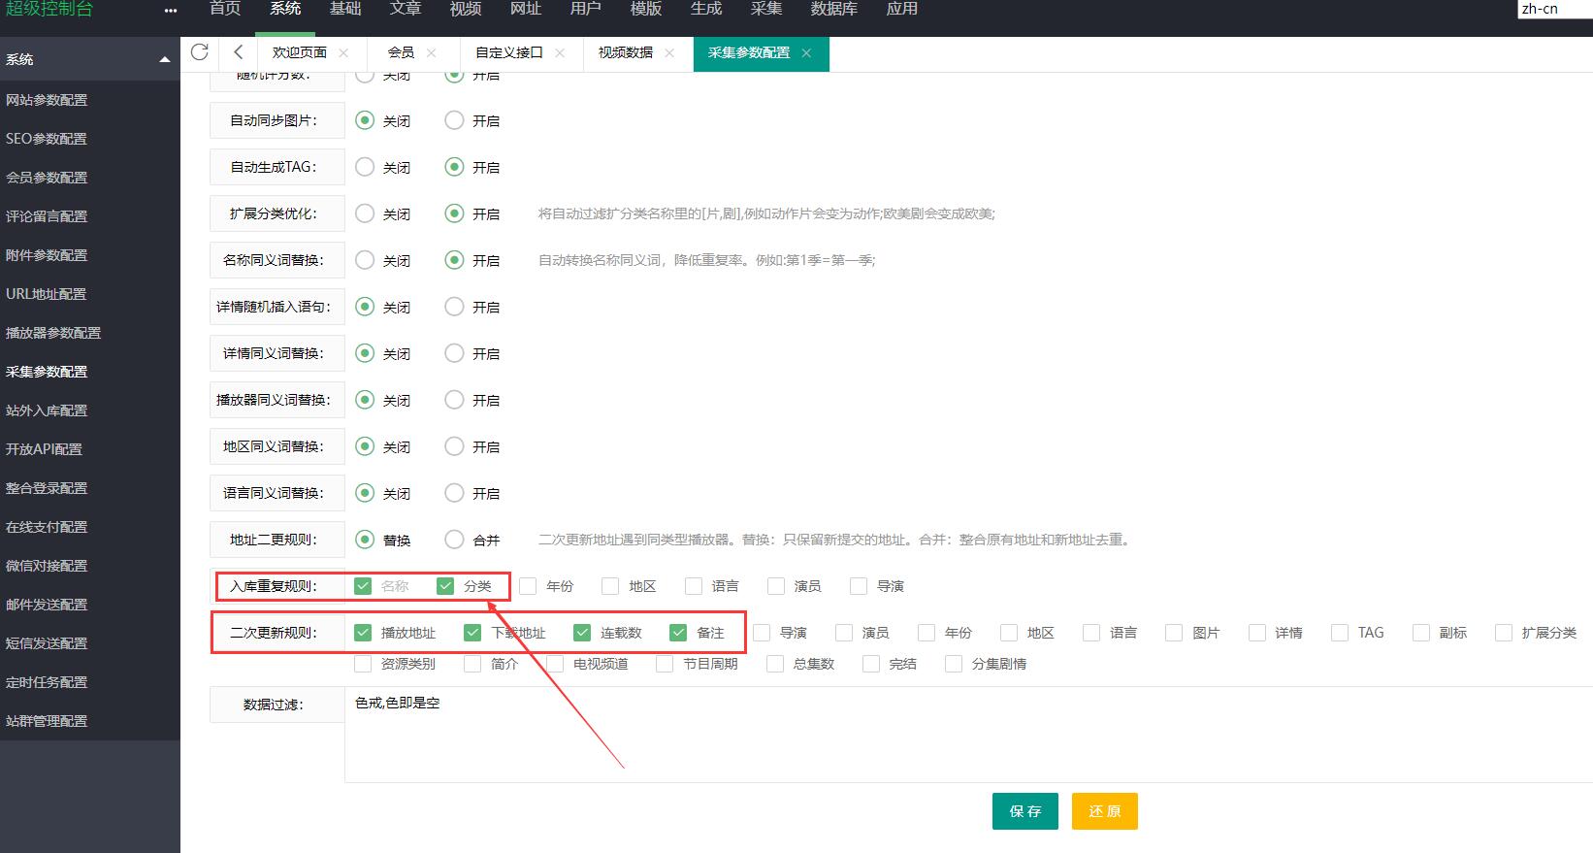1593x853 pixels.
Task: Close the 欢迎页面 tab
Action: pos(343,53)
